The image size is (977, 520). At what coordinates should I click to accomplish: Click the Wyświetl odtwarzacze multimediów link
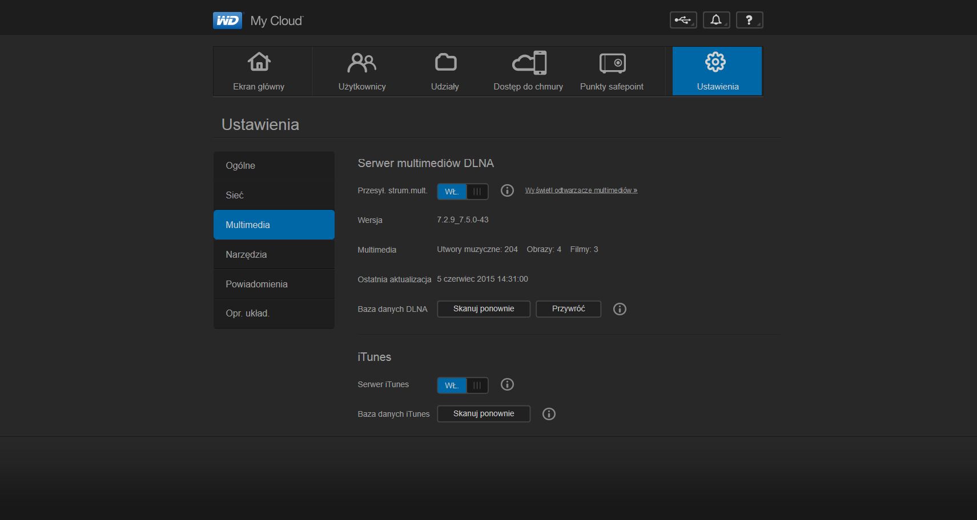click(x=581, y=190)
